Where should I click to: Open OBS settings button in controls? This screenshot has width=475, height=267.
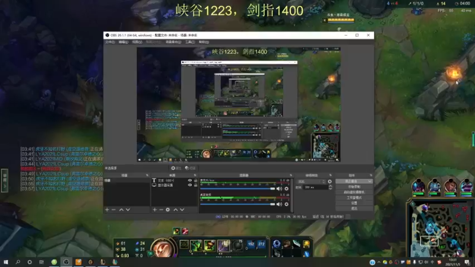[x=354, y=203]
